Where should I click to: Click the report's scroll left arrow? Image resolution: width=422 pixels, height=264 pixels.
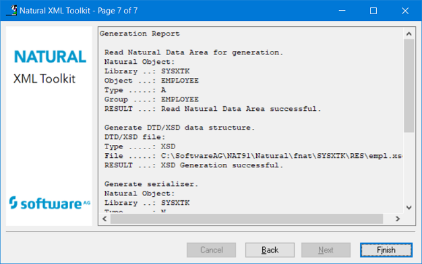104,219
